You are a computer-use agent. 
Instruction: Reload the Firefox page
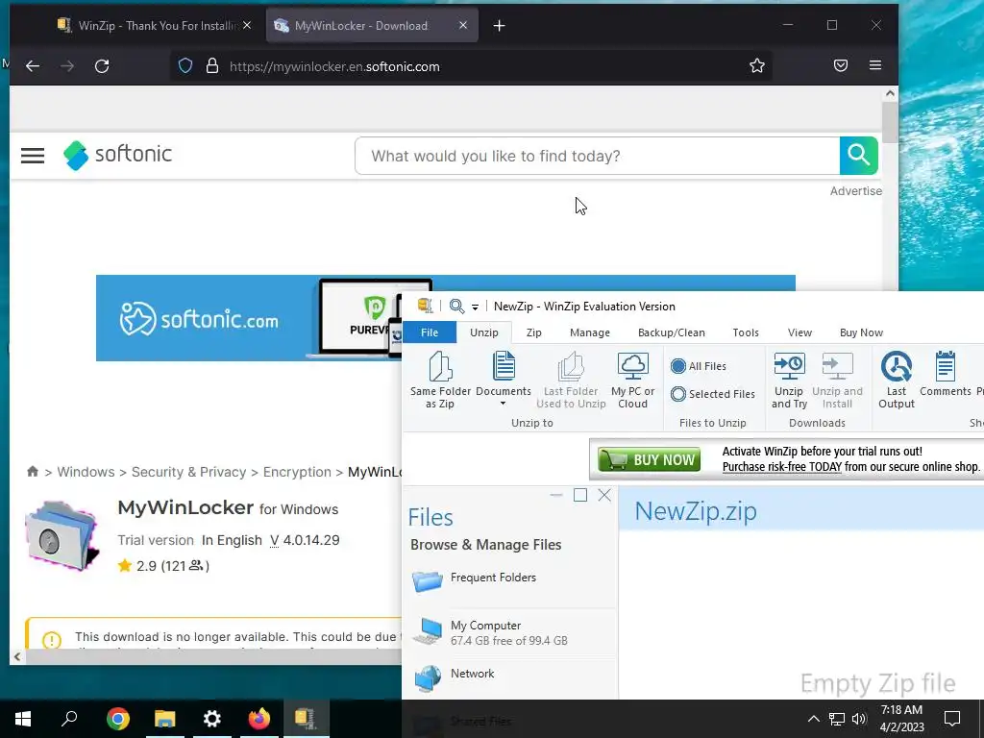(102, 66)
